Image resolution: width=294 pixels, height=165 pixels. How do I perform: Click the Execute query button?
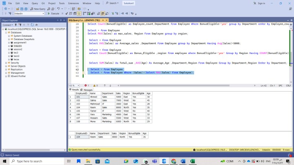(x=53, y=13)
